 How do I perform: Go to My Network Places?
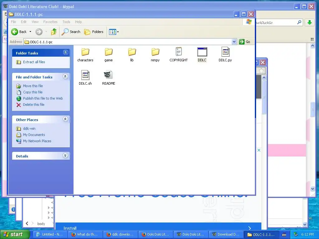tap(34, 141)
